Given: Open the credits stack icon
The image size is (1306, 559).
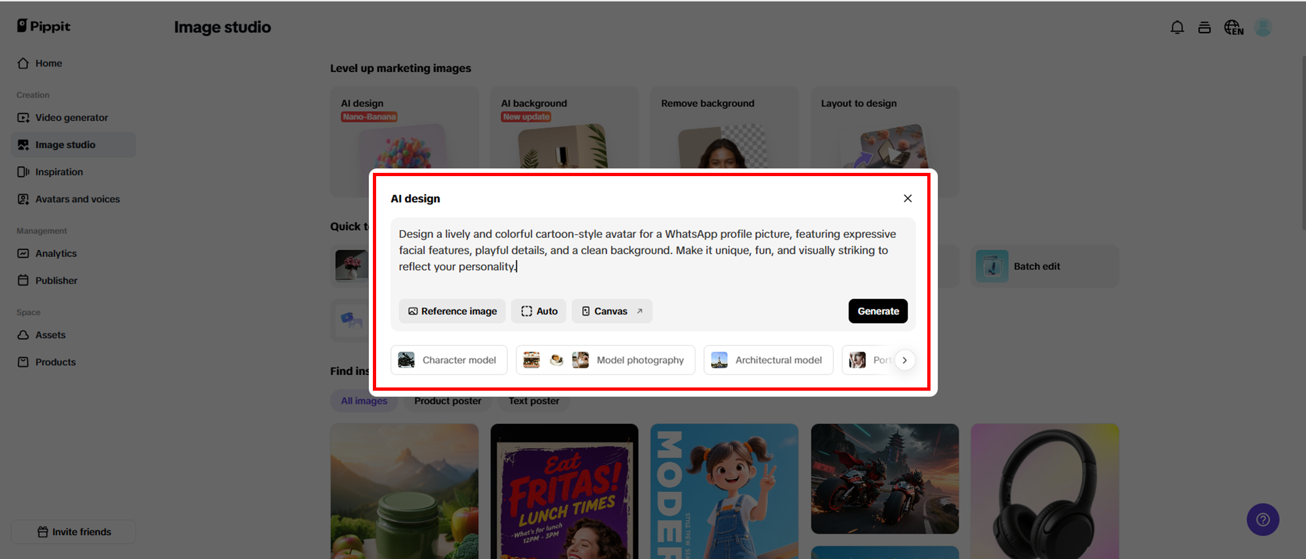Looking at the screenshot, I should 1205,27.
